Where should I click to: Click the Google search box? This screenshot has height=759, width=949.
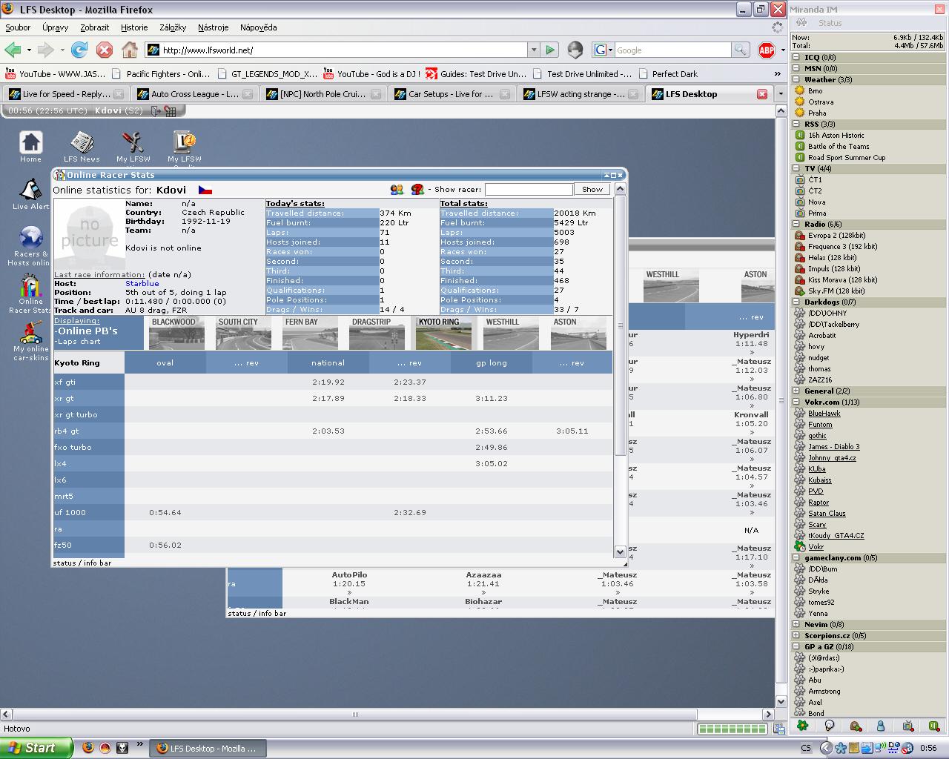click(x=672, y=50)
